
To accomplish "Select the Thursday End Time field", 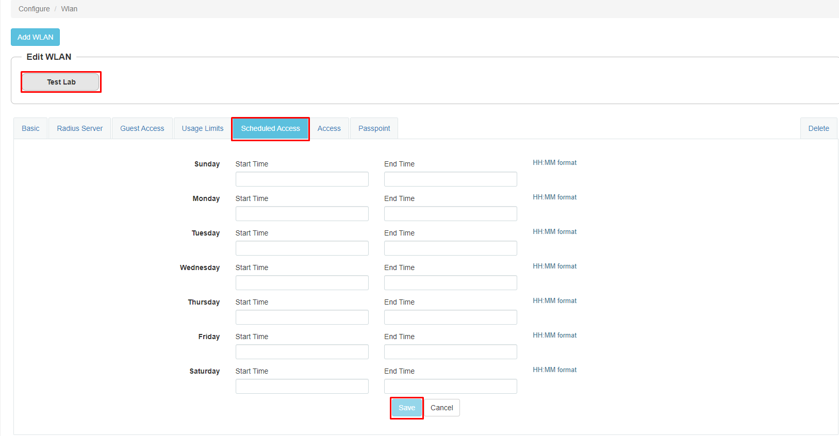I will (451, 317).
